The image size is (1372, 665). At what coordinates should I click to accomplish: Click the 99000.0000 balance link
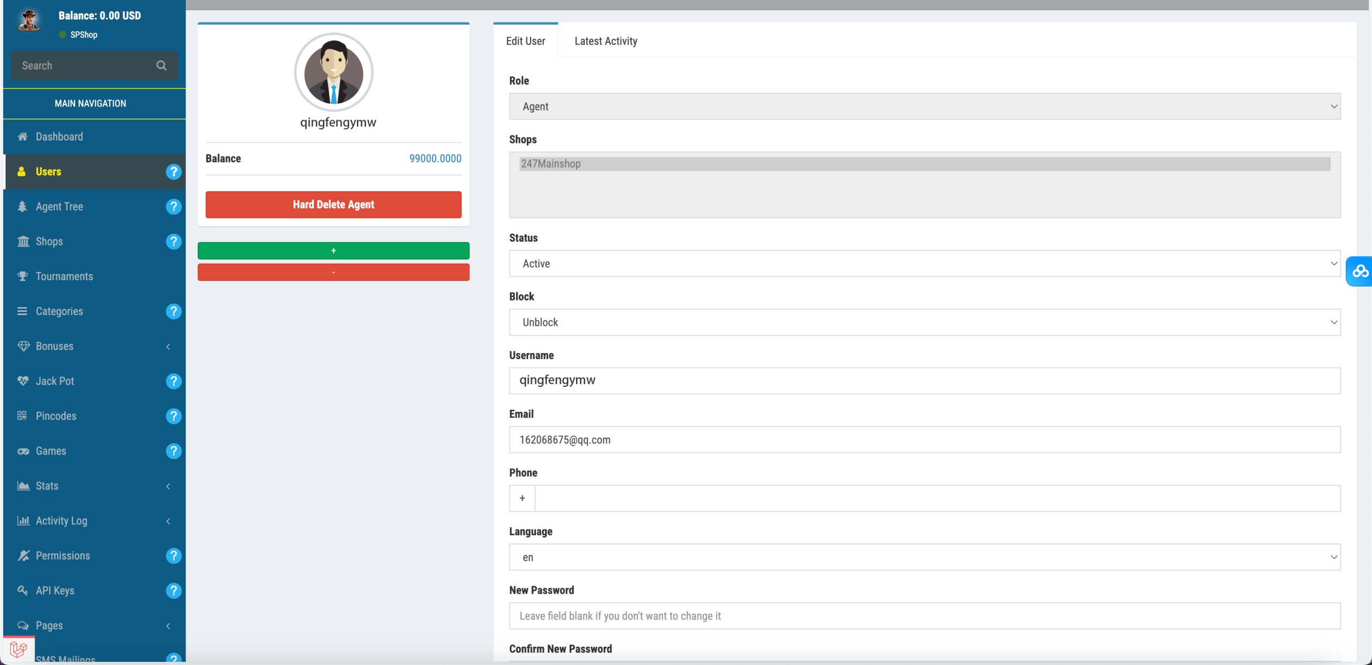click(435, 159)
